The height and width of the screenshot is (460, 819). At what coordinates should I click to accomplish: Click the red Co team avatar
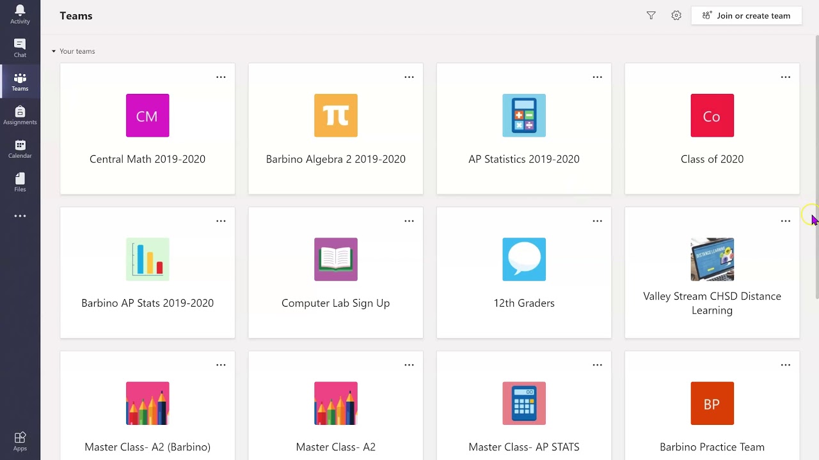pyautogui.click(x=712, y=116)
